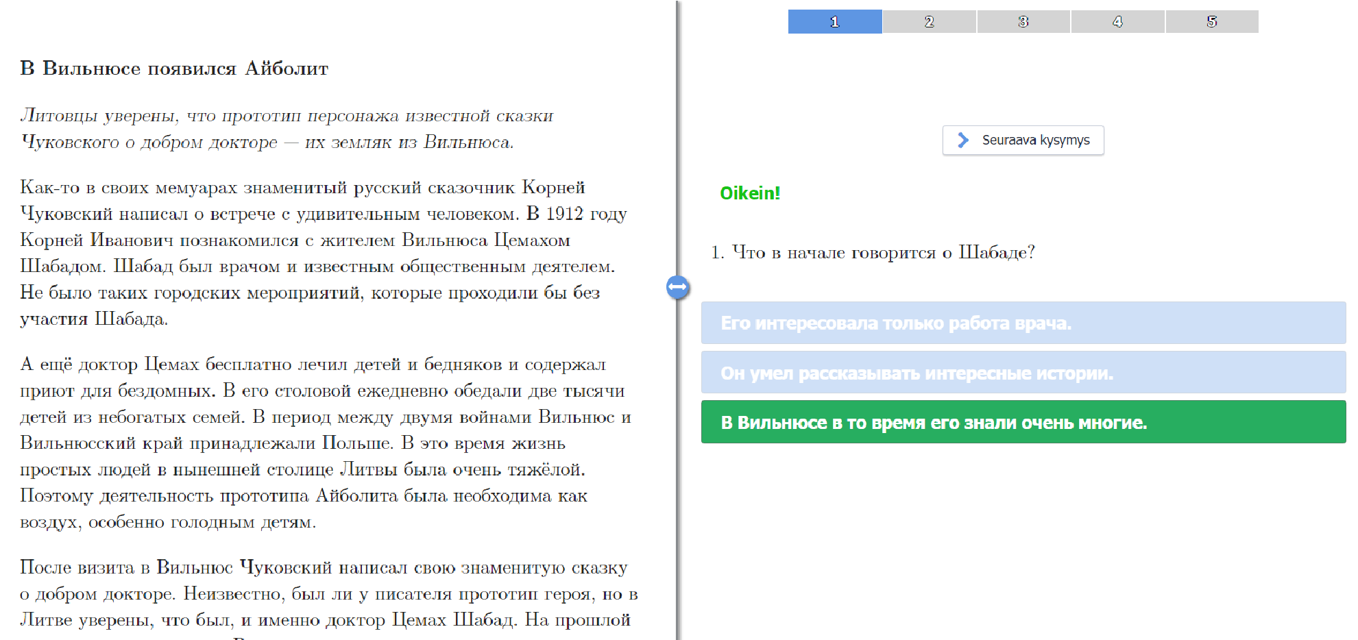Screen dimensions: 1358x640
Task: Choose answer 'Его интересовала только работа врача'
Action: click(1023, 323)
